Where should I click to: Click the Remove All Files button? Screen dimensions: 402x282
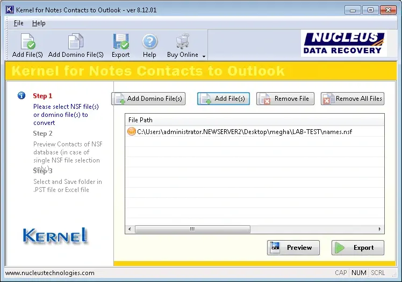(x=352, y=99)
